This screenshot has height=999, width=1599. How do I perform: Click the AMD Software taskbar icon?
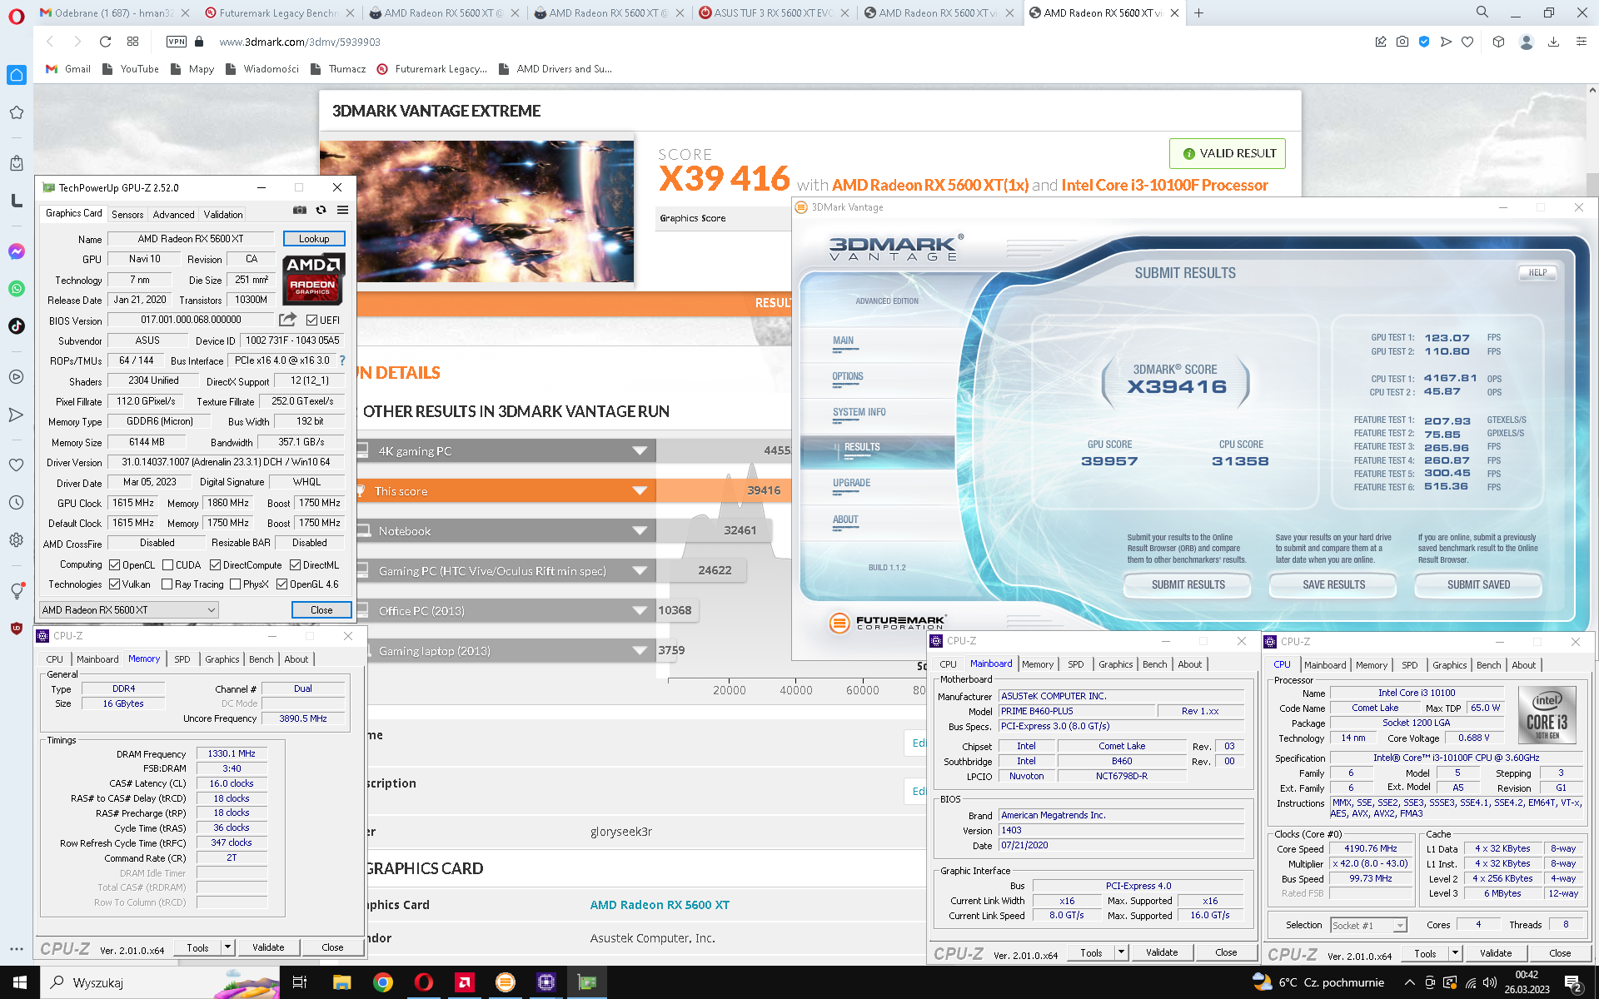[464, 982]
